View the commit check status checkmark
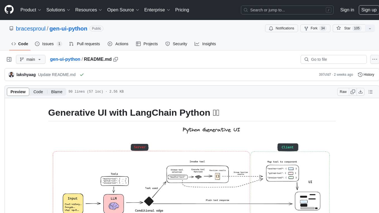This screenshot has height=213, width=379. [x=82, y=75]
